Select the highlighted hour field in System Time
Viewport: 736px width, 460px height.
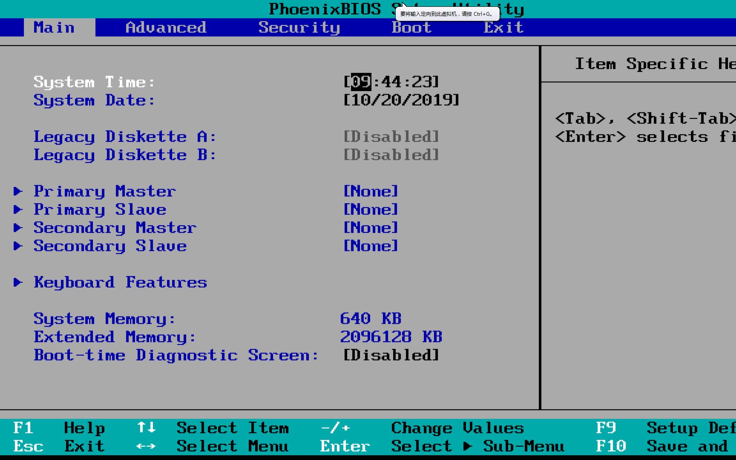click(361, 82)
